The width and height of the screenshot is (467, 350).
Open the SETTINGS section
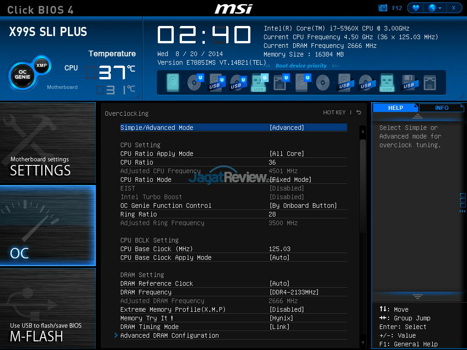tap(48, 142)
